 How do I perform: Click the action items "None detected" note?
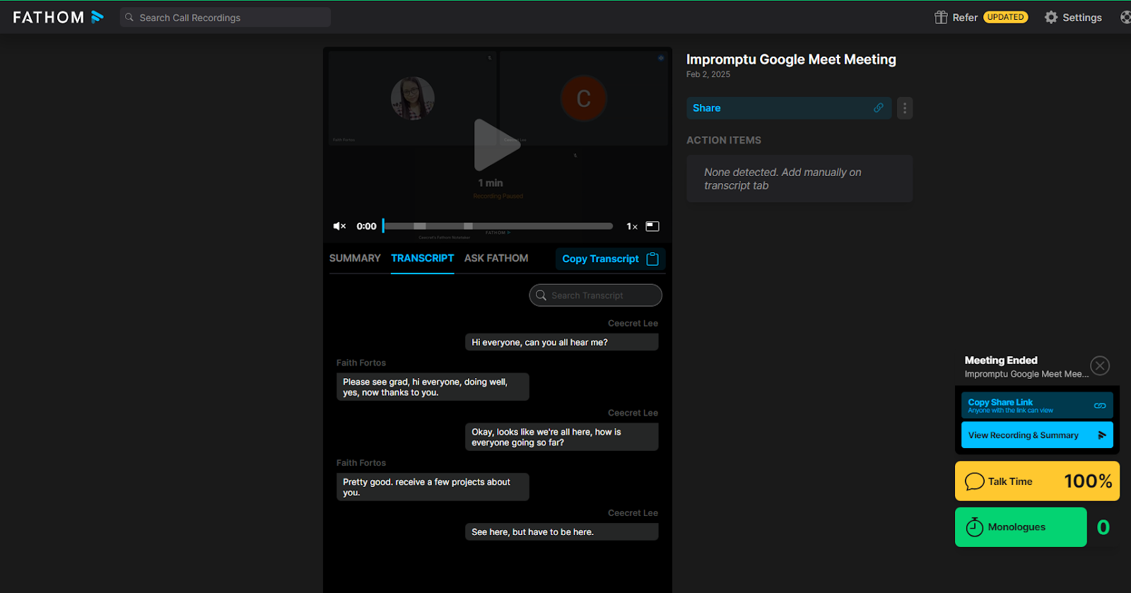coord(799,179)
